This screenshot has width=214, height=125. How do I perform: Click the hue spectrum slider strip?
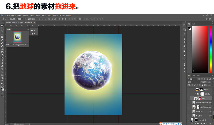click(x=211, y=49)
